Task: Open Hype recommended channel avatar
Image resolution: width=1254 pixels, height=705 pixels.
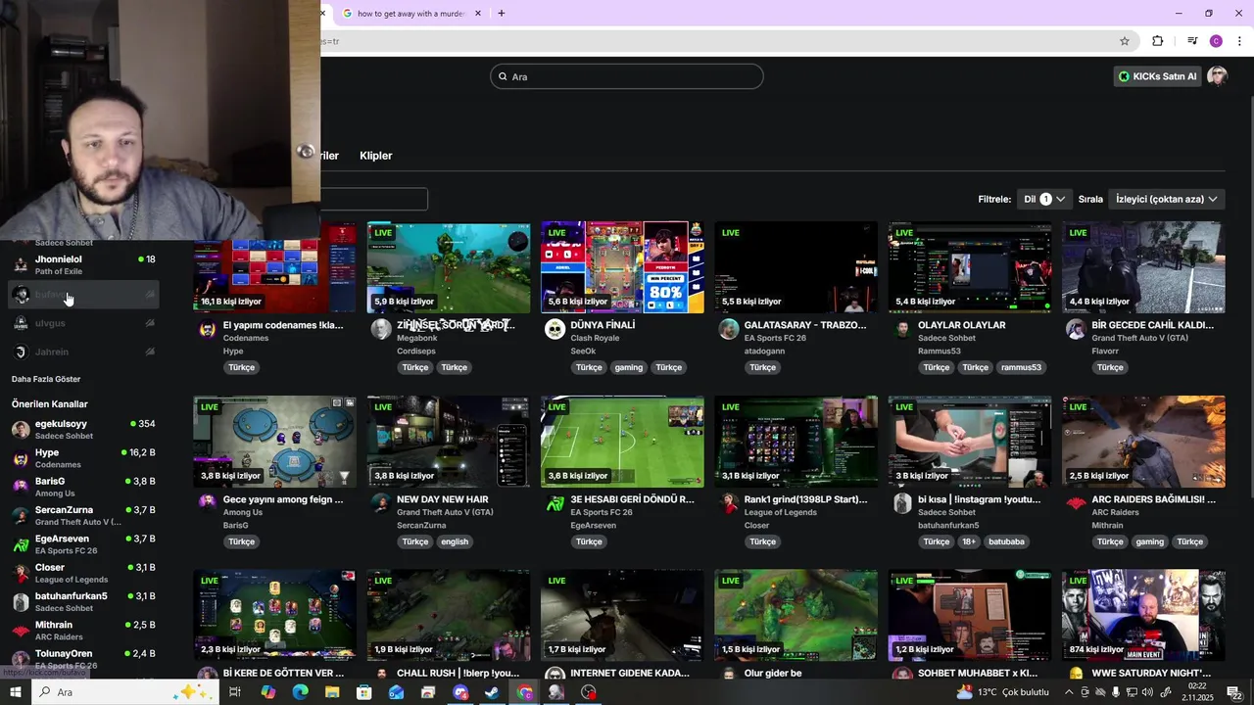Action: [21, 458]
